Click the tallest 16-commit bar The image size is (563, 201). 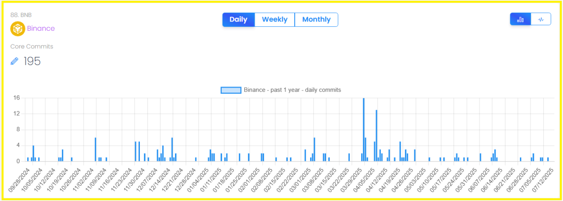pos(363,129)
